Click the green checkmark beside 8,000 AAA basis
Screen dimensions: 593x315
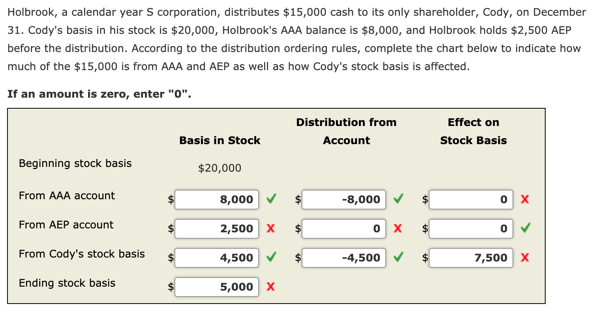coord(271,199)
